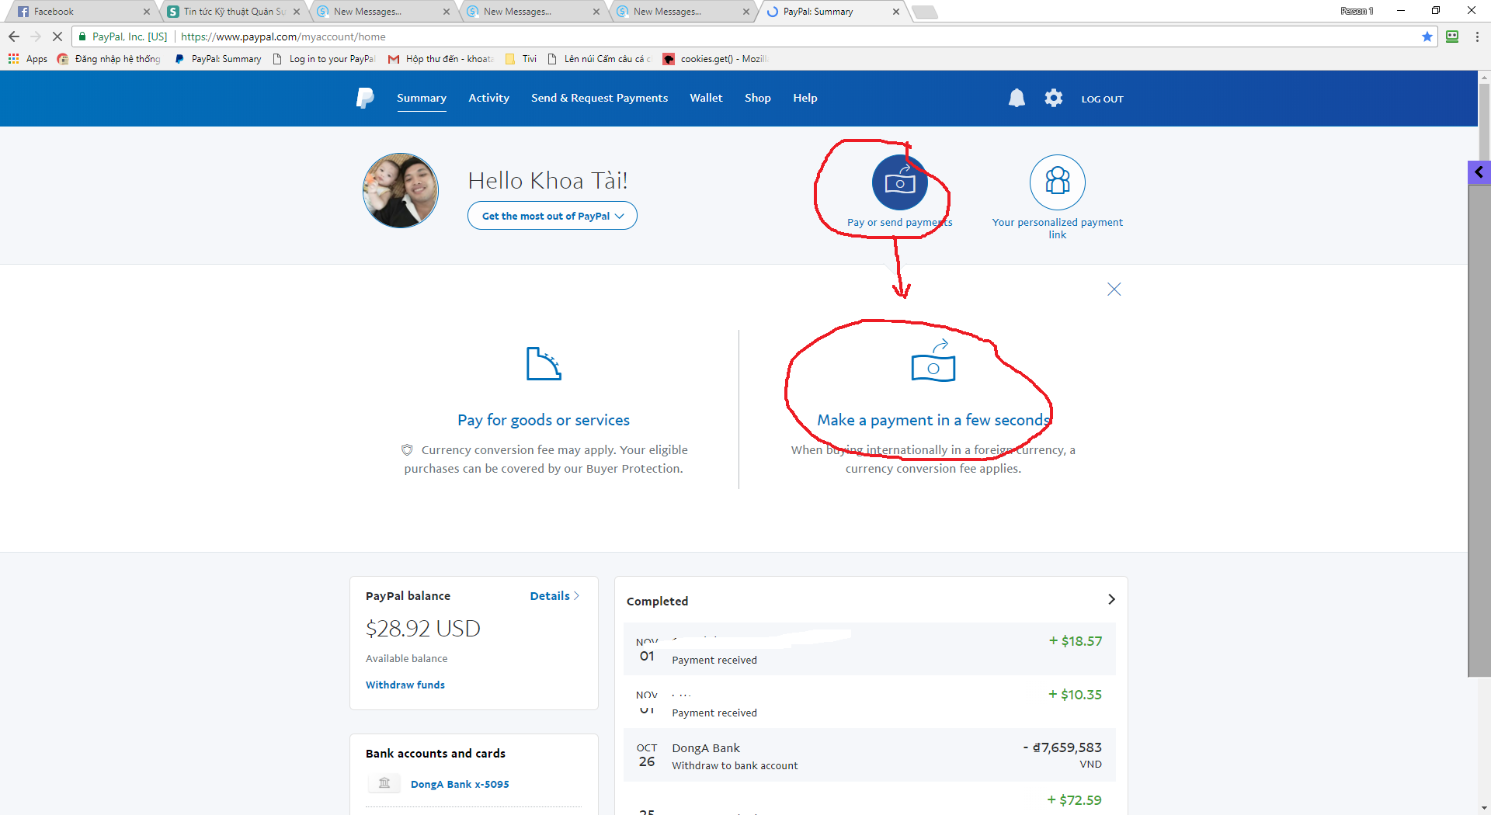Screen dimensions: 1491x815
Task: Click the bookmark star icon
Action: click(x=1427, y=36)
